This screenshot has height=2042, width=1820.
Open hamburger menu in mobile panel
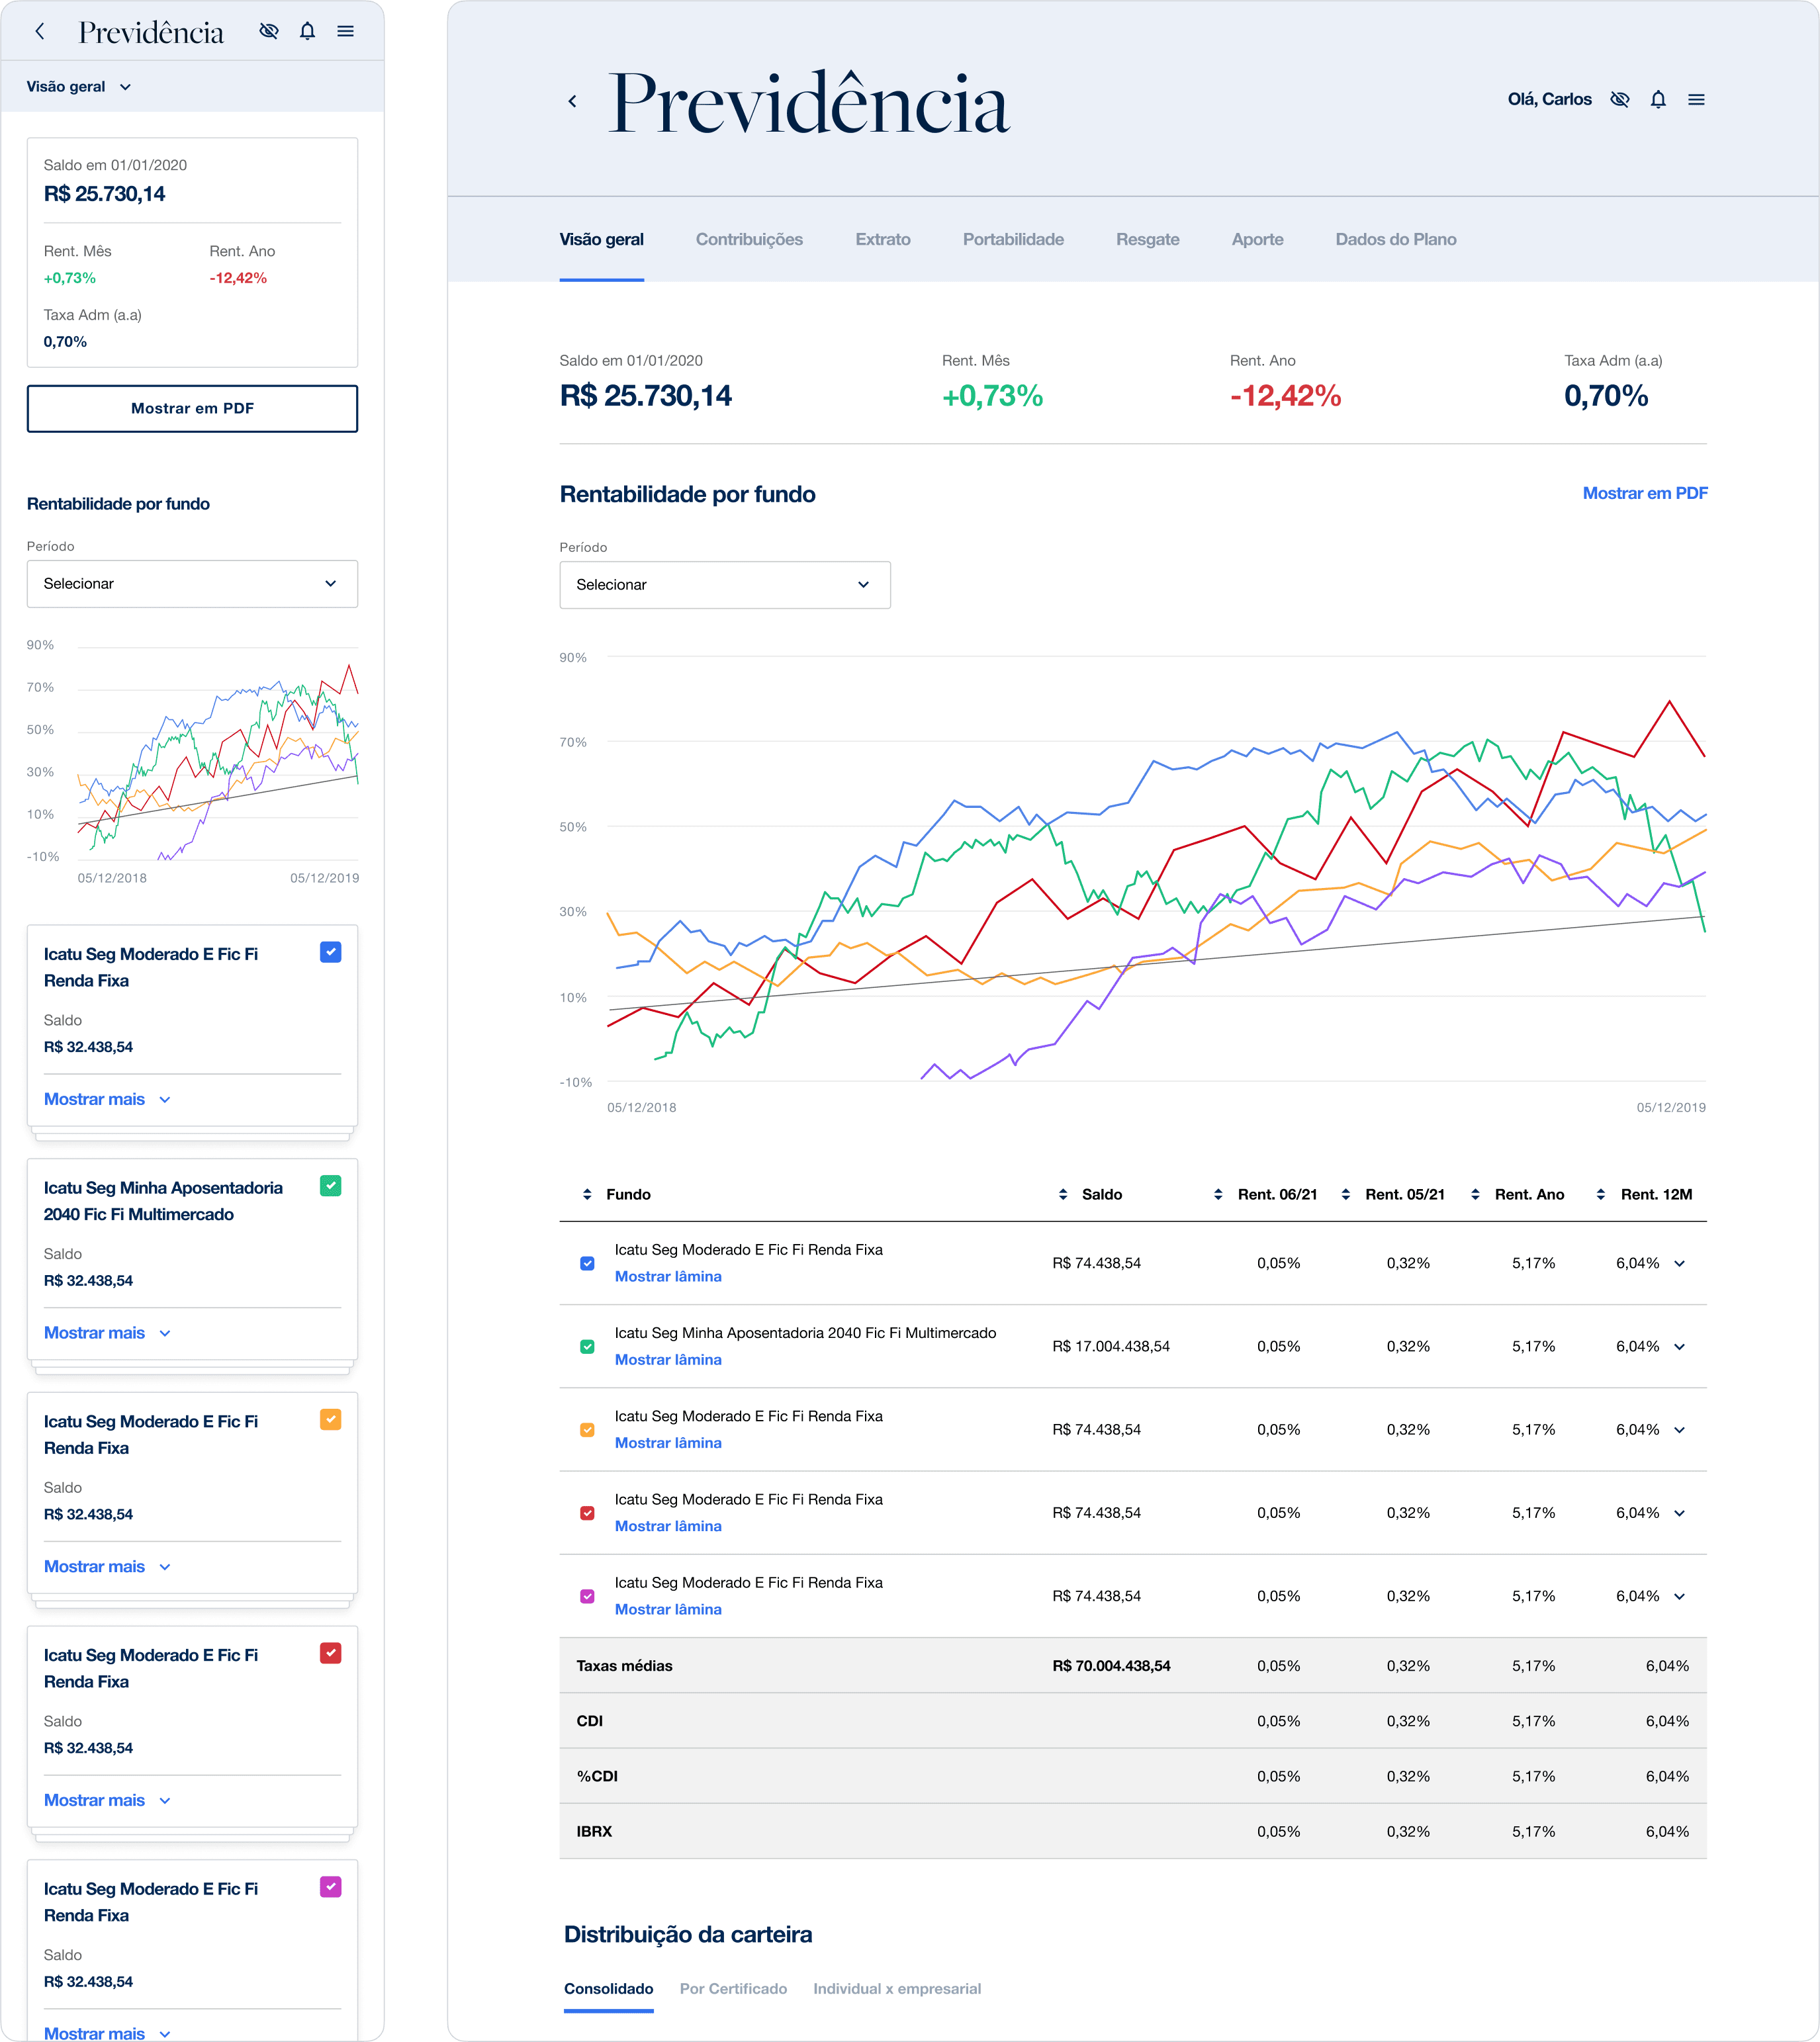pyautogui.click(x=346, y=31)
